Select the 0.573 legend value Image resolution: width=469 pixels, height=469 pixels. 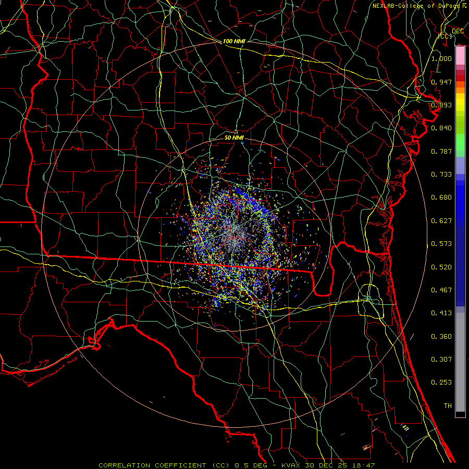[441, 244]
